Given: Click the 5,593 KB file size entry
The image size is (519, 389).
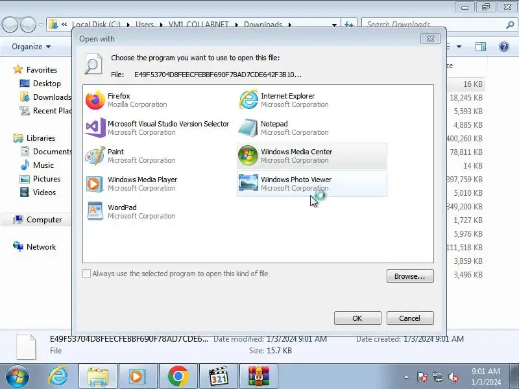Looking at the screenshot, I should pos(468,111).
